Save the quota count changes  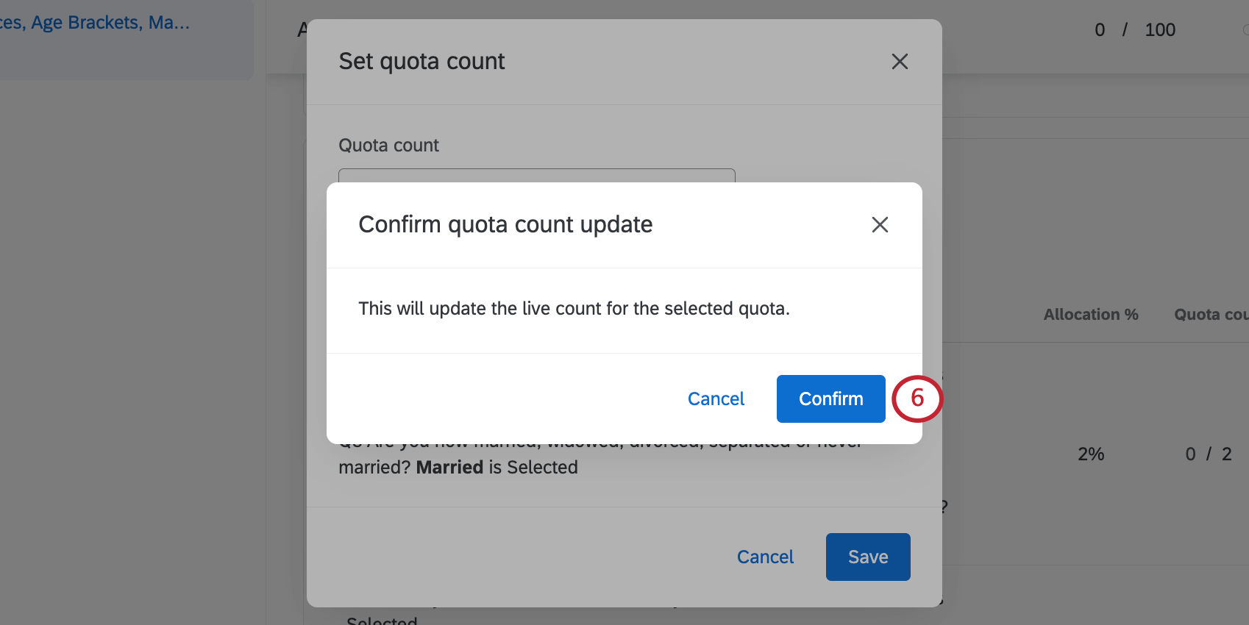867,557
